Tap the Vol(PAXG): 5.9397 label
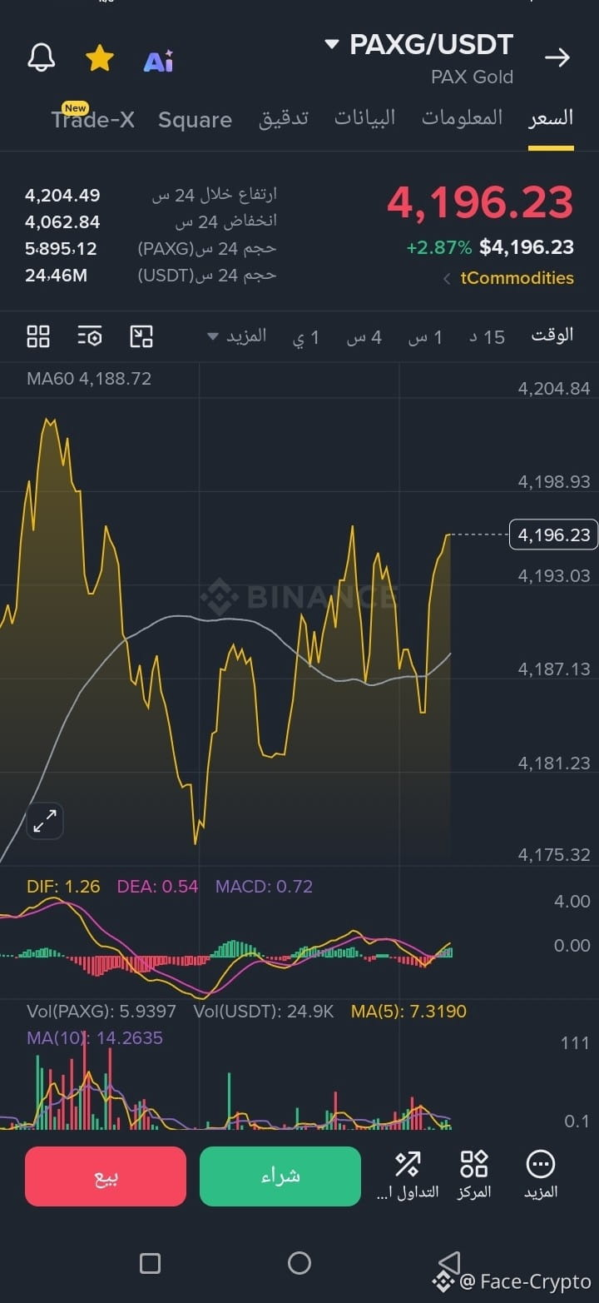Image resolution: width=599 pixels, height=1303 pixels. (x=101, y=1012)
